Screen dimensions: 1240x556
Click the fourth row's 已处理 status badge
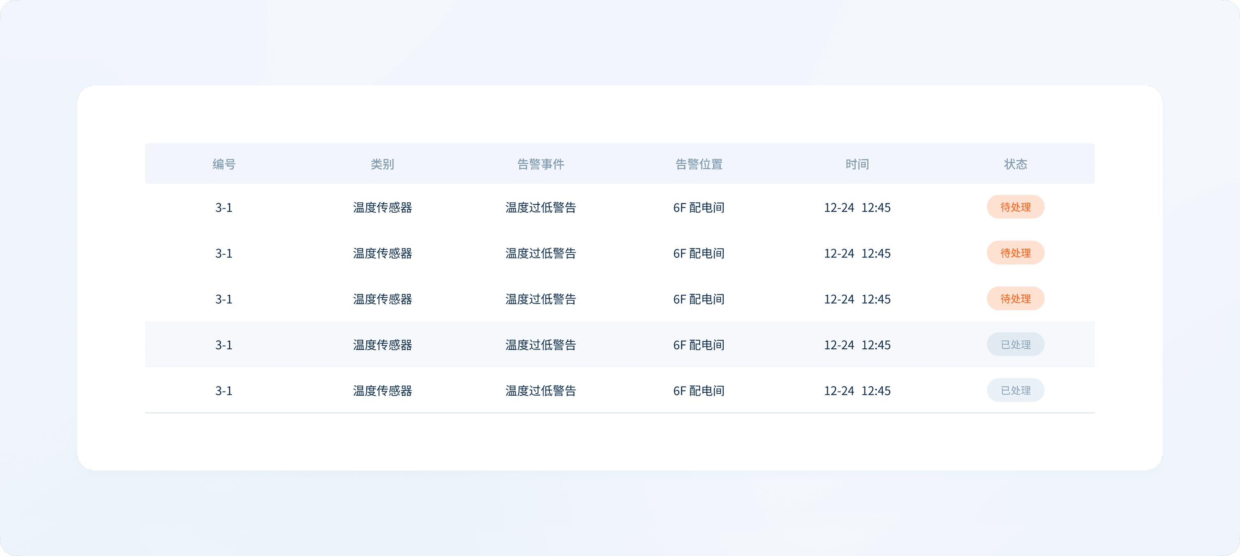(1015, 345)
